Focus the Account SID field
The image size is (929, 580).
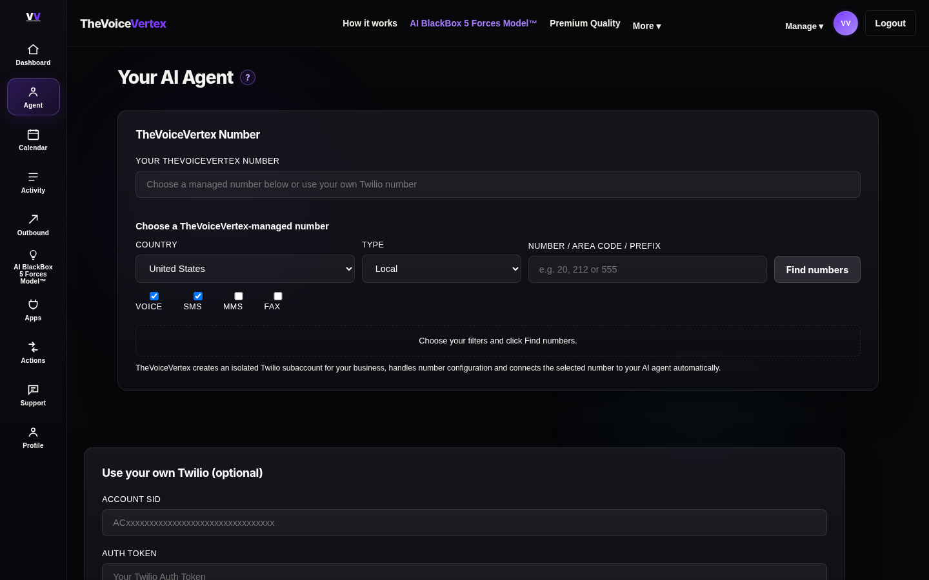464,523
